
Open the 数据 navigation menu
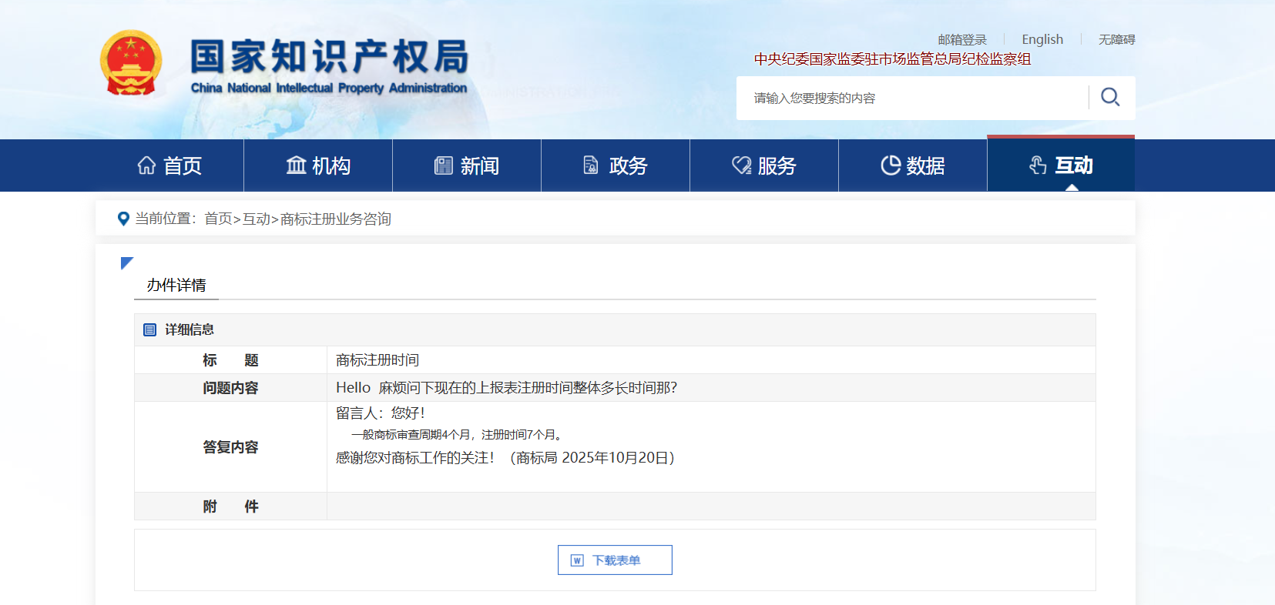coord(913,165)
